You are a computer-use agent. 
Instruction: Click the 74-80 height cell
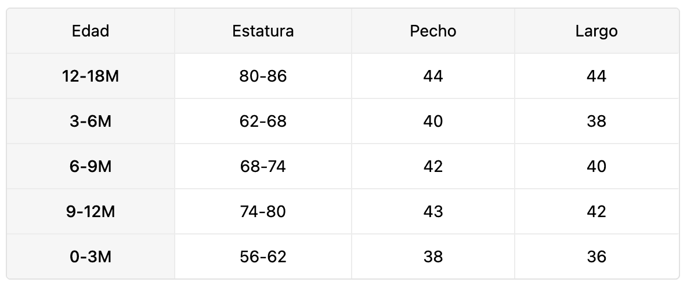[263, 212]
